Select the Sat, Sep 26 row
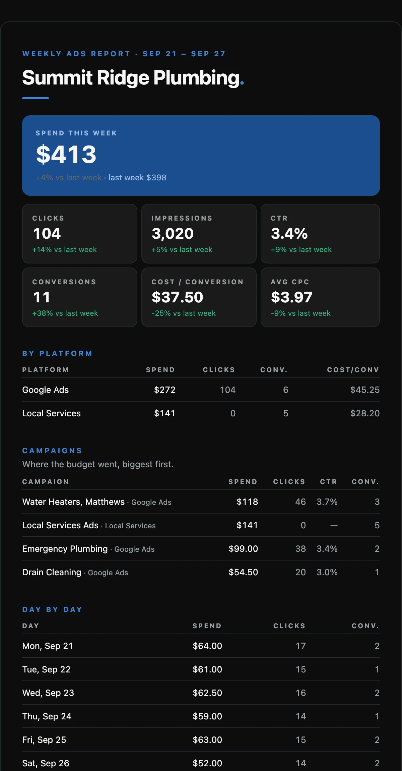The height and width of the screenshot is (771, 402). 201,762
